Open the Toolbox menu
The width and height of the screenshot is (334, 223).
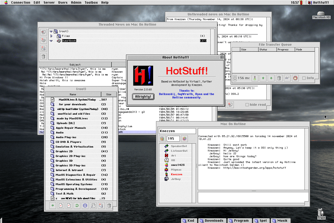(x=91, y=3)
